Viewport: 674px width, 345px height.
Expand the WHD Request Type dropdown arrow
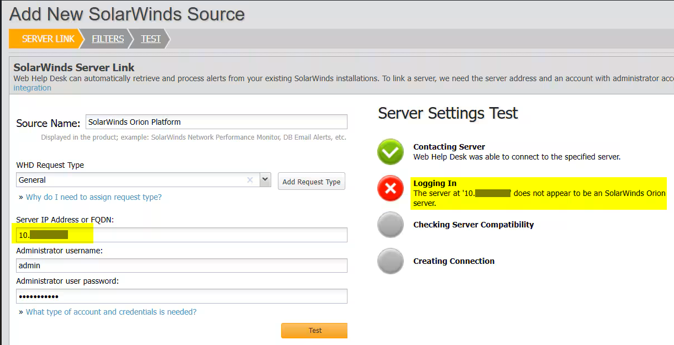point(265,180)
